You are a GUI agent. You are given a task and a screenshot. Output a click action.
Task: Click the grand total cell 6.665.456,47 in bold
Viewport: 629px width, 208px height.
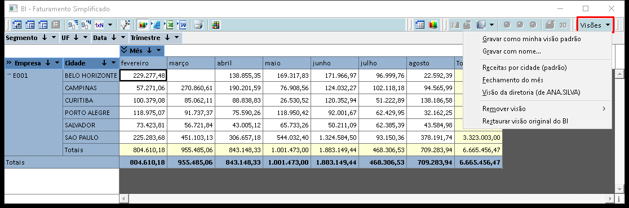tap(478, 163)
